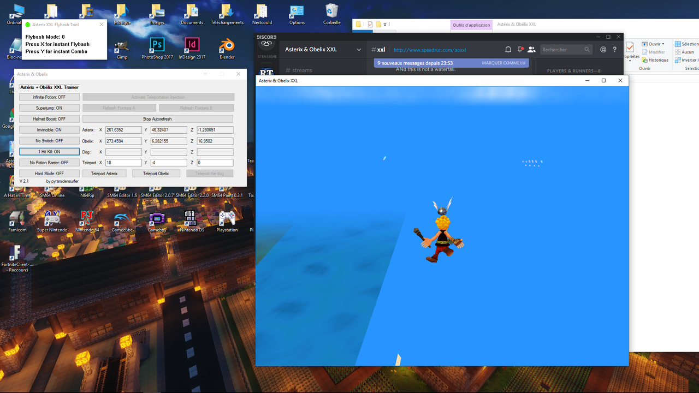Launch Blender desktop shortcut
The image size is (699, 393).
(x=227, y=48)
